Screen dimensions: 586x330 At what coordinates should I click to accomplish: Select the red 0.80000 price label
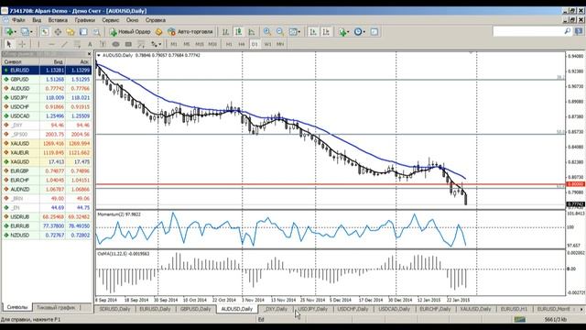(x=576, y=184)
